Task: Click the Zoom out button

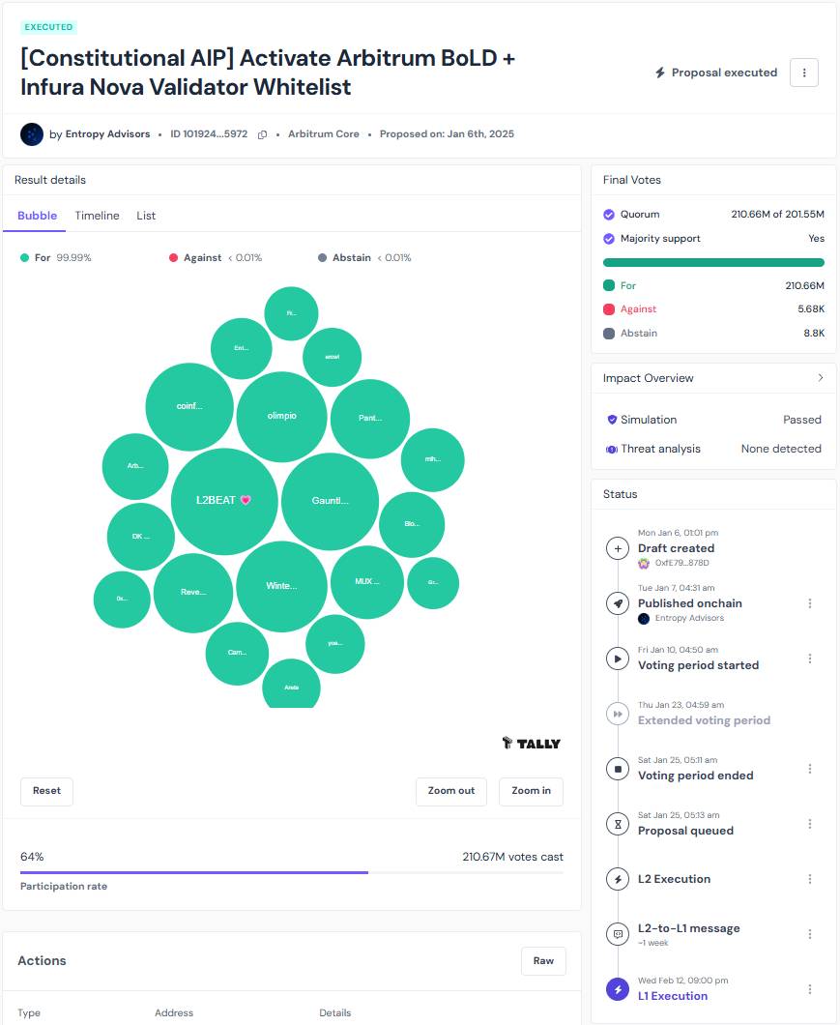Action: (451, 791)
